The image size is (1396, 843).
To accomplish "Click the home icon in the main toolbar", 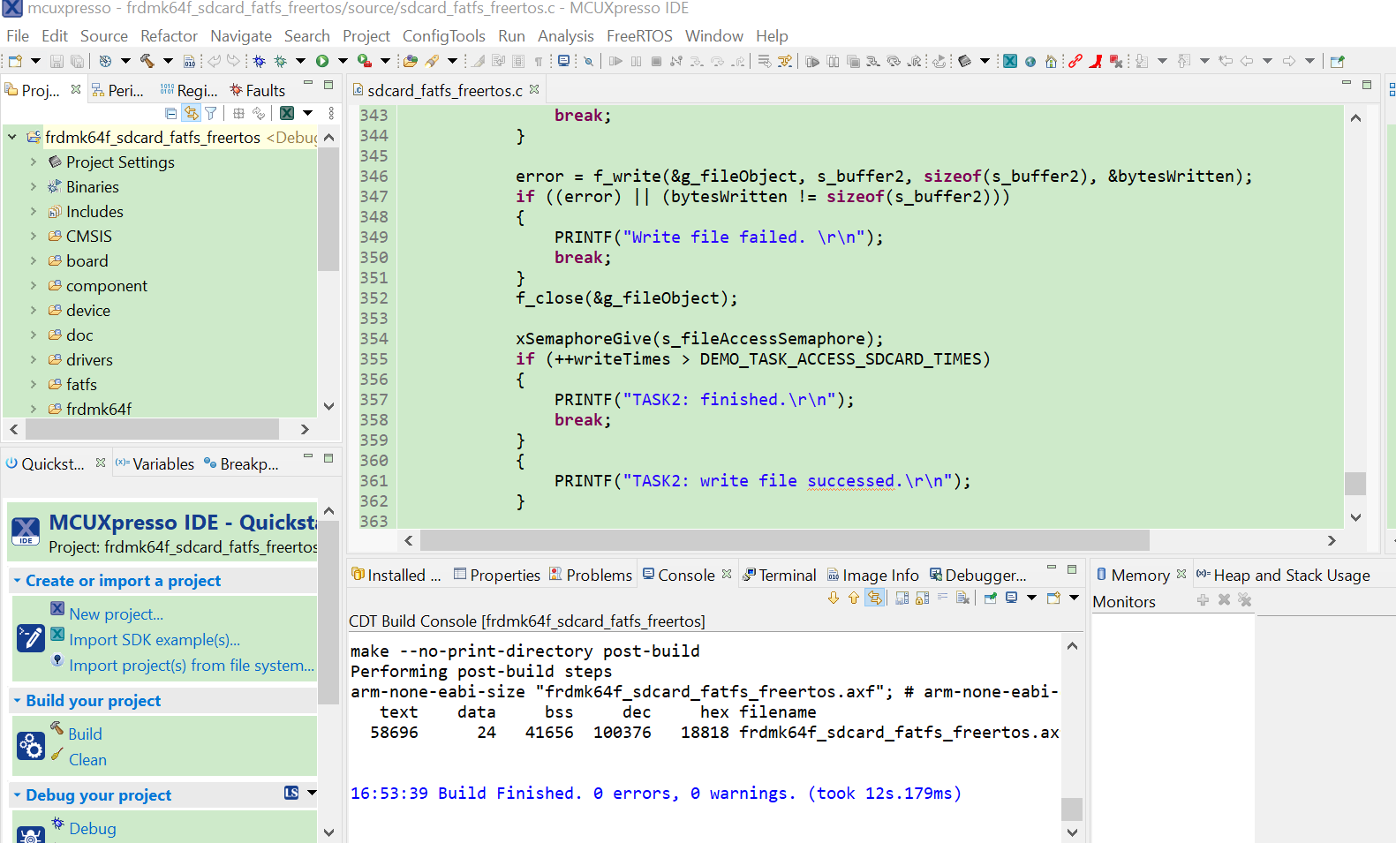I will [x=1051, y=61].
